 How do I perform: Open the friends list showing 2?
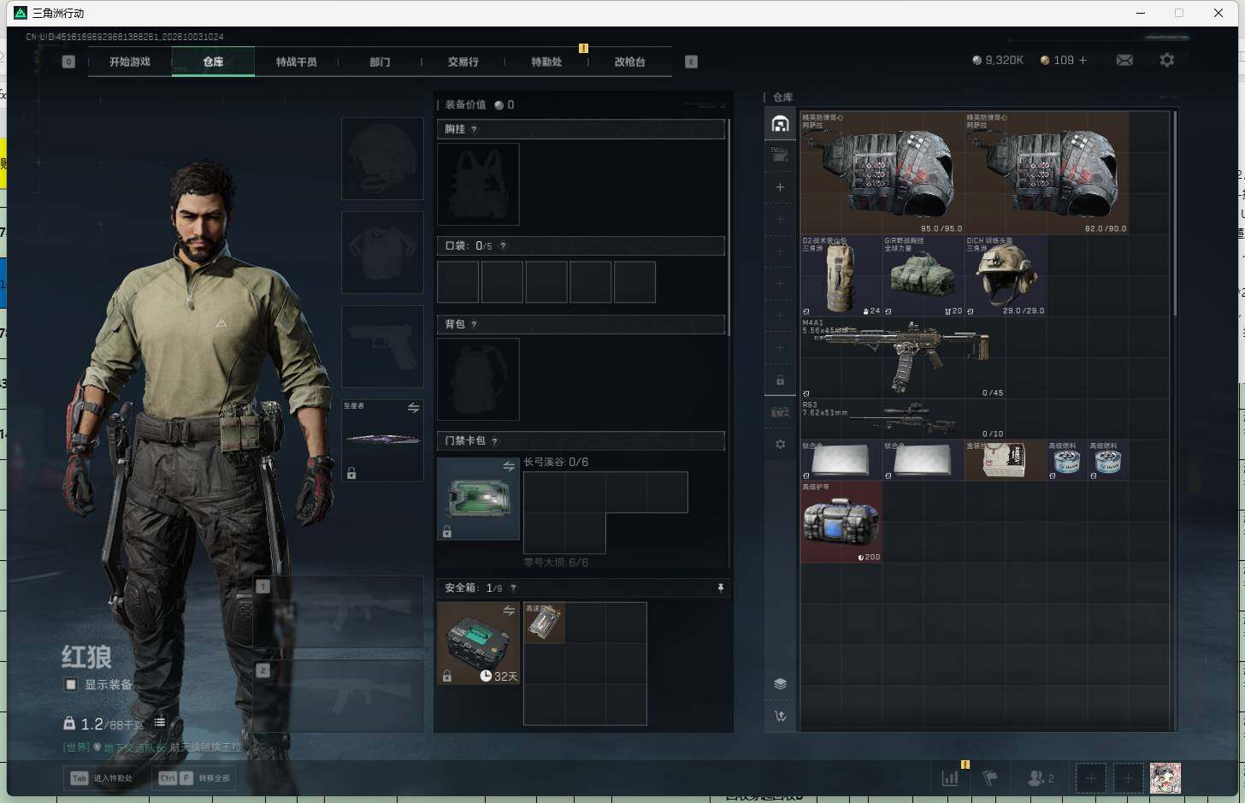click(1040, 778)
